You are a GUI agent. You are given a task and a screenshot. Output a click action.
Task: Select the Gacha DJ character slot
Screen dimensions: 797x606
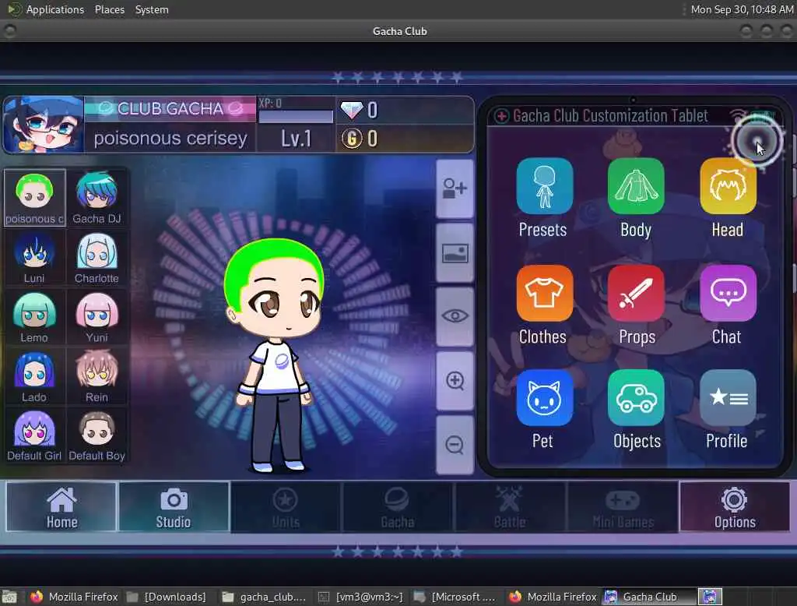click(97, 198)
